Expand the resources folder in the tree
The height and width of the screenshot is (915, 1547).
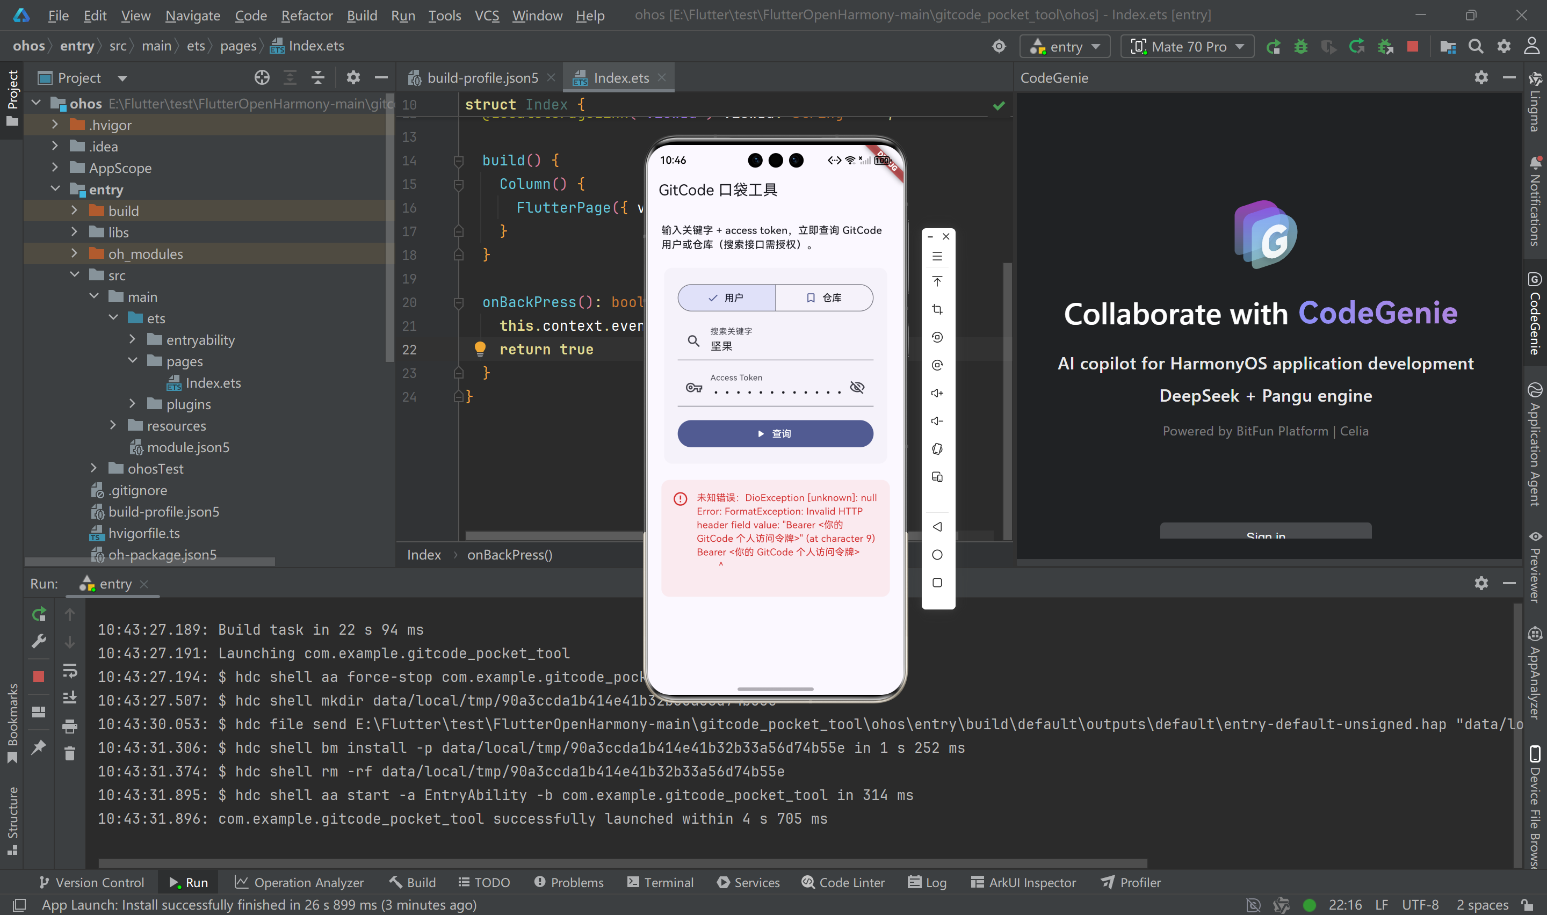[113, 425]
